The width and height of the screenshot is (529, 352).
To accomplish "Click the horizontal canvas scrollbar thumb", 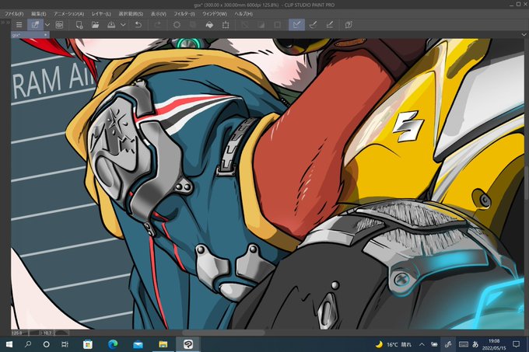I will pos(223,333).
